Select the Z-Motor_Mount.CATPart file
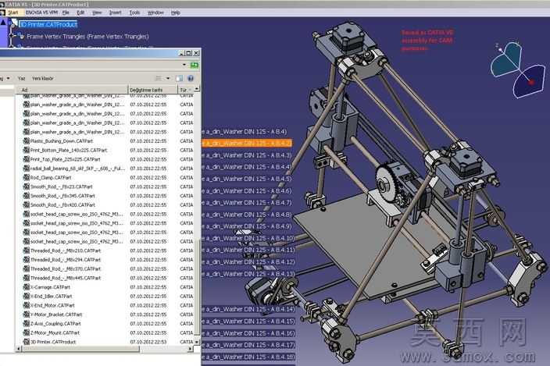The width and height of the screenshot is (550, 366). 55,332
